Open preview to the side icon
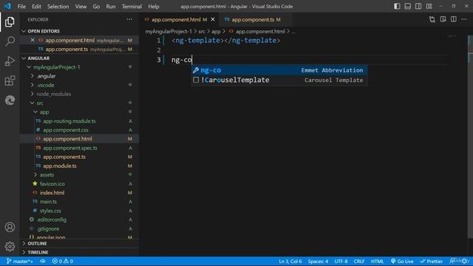473x266 pixels. point(443,19)
